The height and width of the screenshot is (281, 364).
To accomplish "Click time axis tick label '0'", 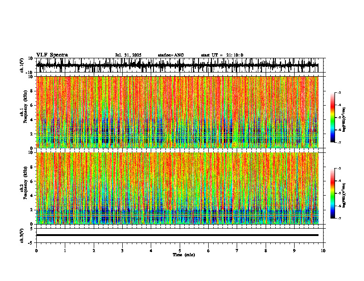I will tap(36, 251).
